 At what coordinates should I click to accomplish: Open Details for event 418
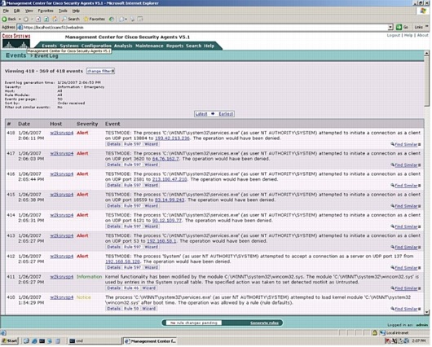click(x=113, y=144)
